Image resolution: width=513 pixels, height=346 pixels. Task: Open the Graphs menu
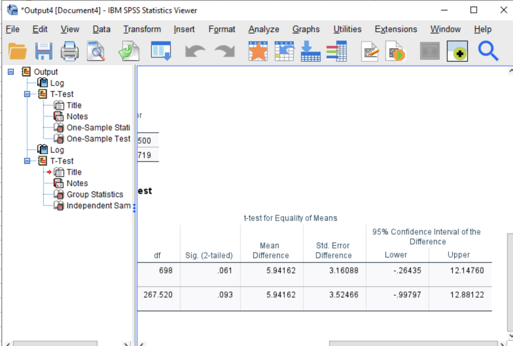306,29
